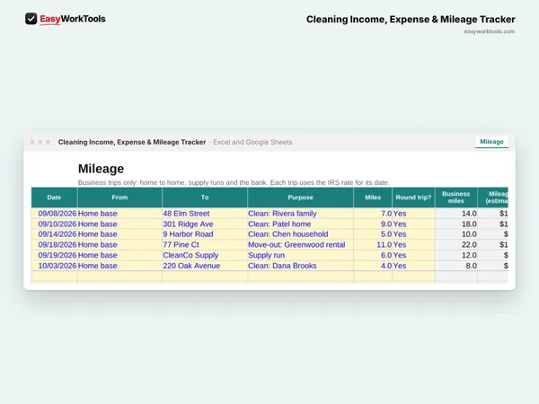Click date cell 09/08/2026
The width and height of the screenshot is (539, 404).
pos(54,214)
